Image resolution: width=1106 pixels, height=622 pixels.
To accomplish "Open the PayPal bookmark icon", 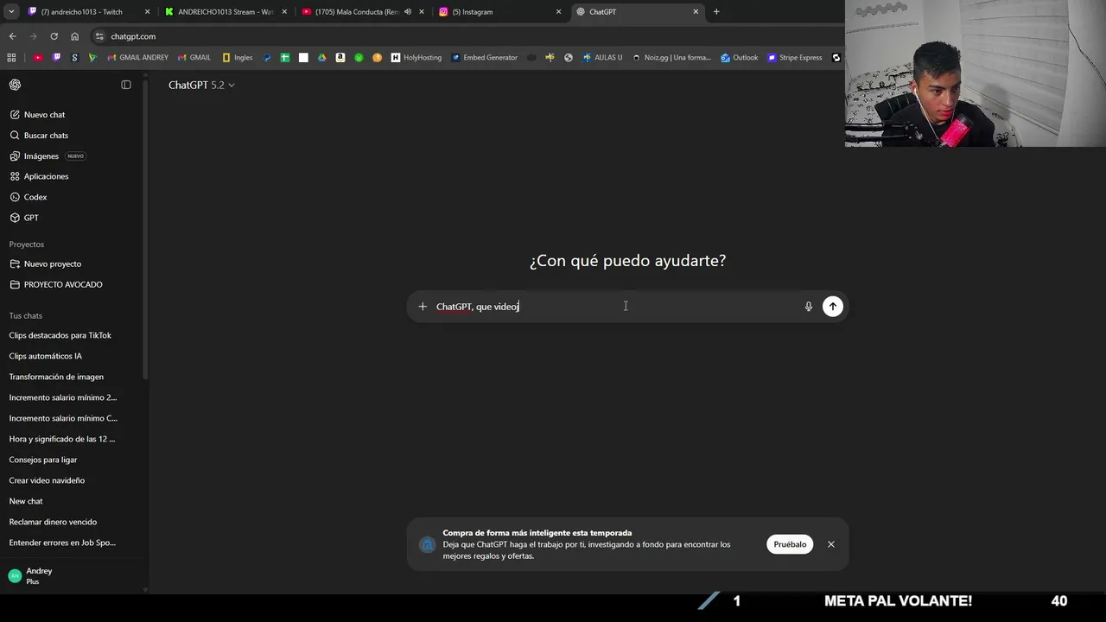I will coord(268,58).
